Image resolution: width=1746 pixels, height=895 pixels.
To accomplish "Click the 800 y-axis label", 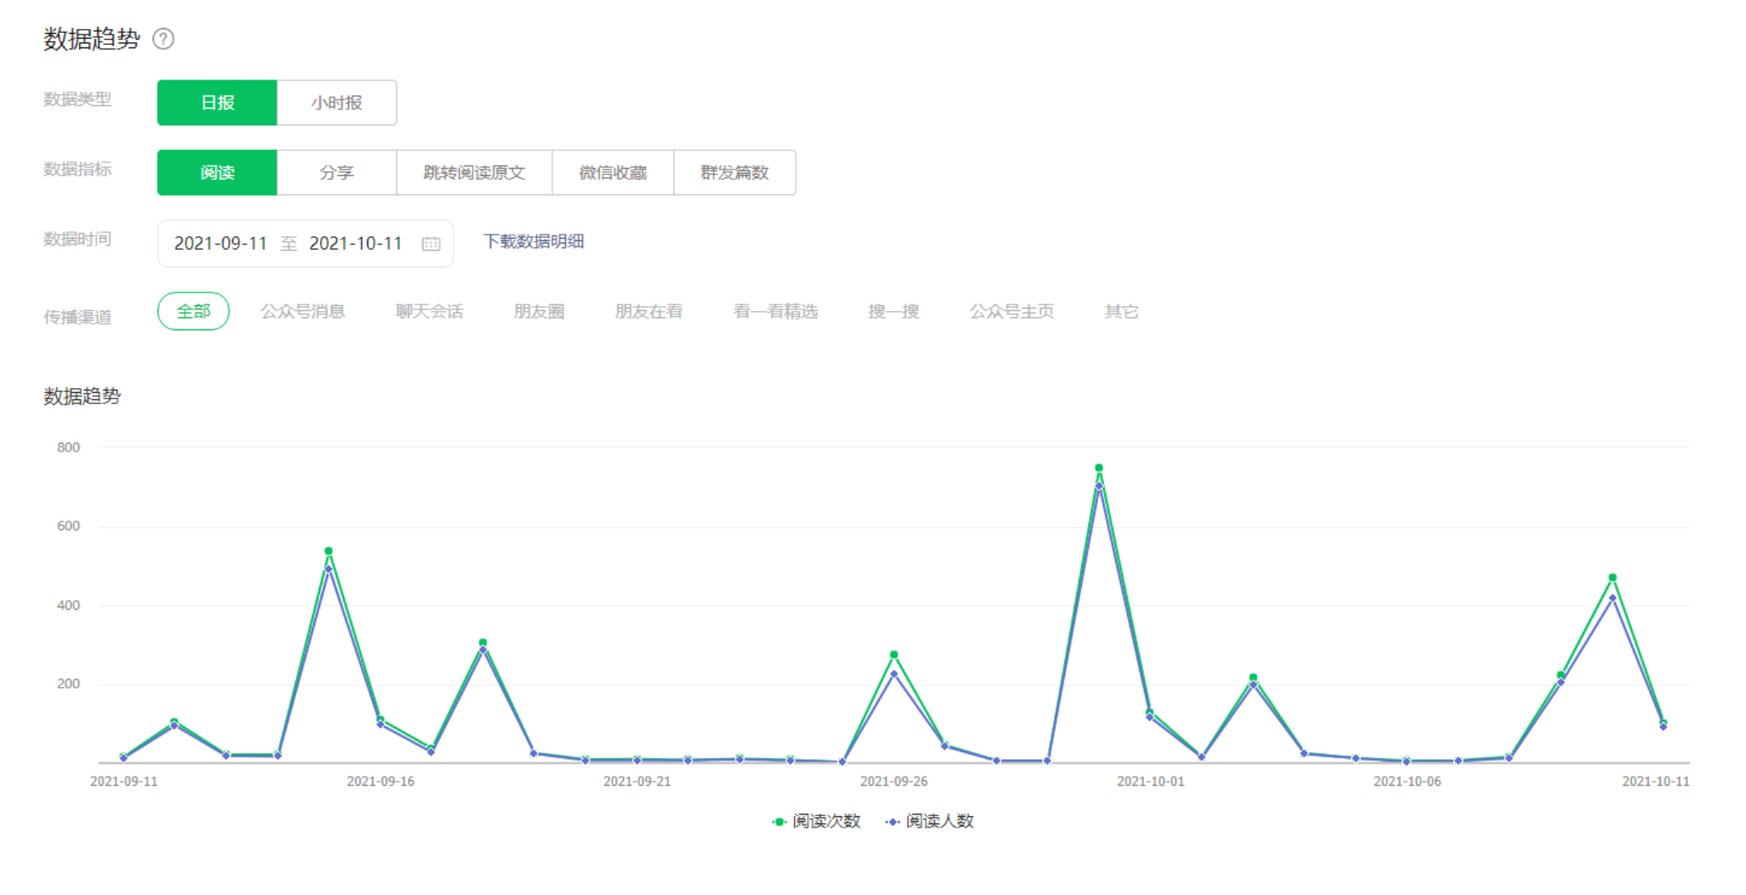I will [x=68, y=447].
